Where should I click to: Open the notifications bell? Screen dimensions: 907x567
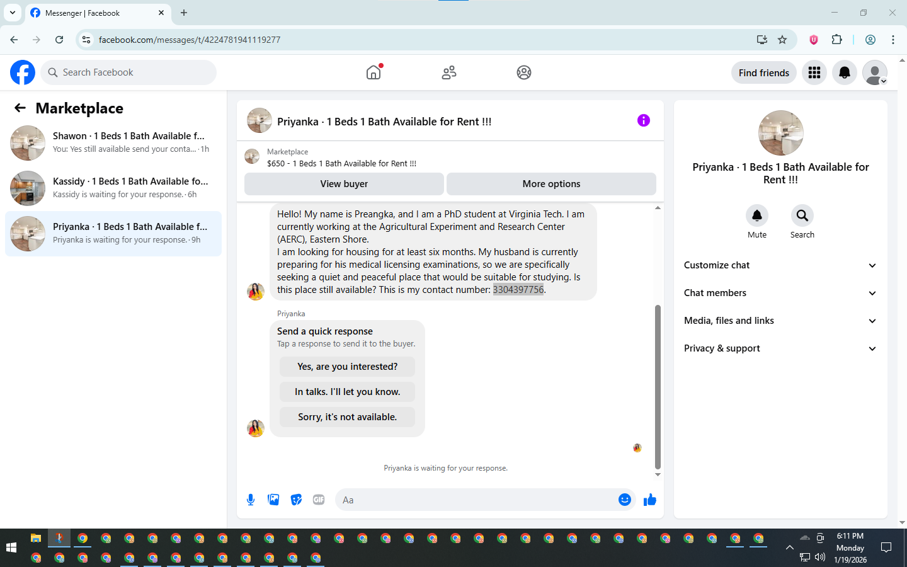845,72
